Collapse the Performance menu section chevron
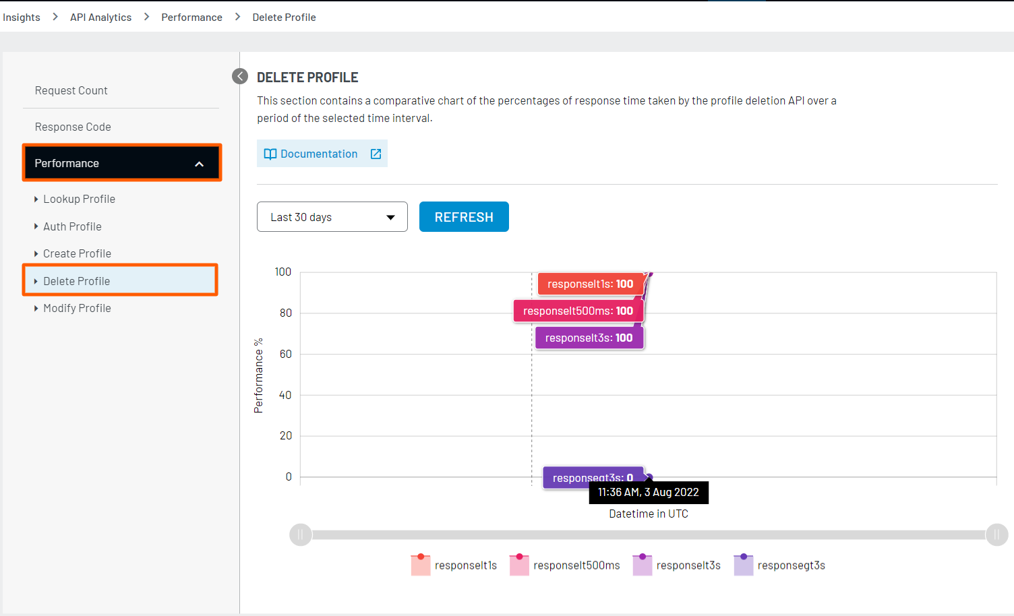The image size is (1014, 616). coord(199,164)
